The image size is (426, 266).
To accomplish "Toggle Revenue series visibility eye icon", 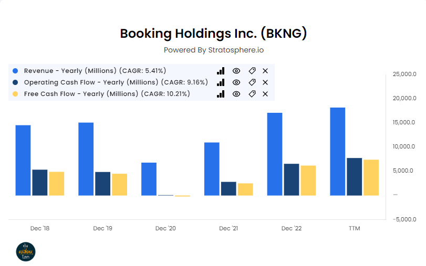I will point(236,71).
